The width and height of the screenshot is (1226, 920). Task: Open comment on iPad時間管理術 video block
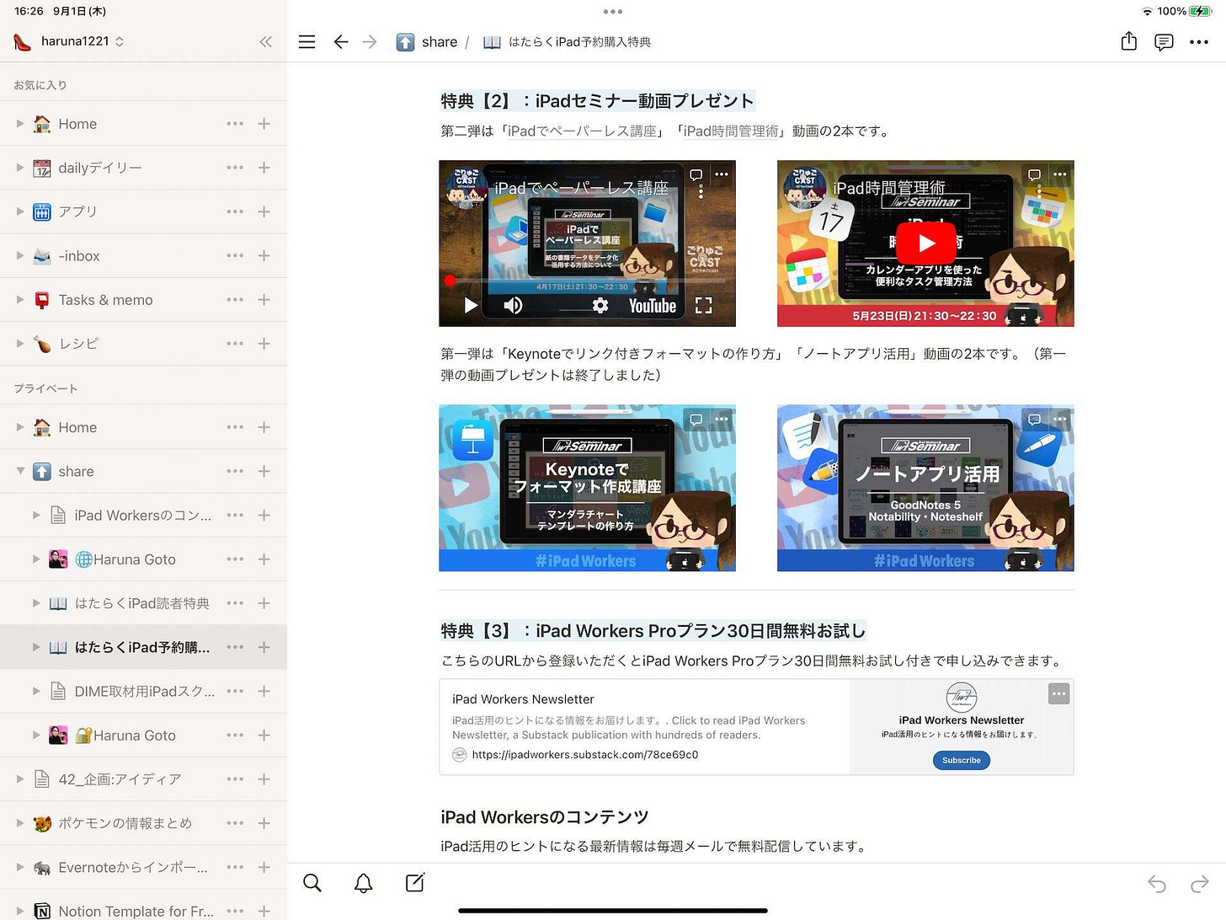tap(1035, 174)
